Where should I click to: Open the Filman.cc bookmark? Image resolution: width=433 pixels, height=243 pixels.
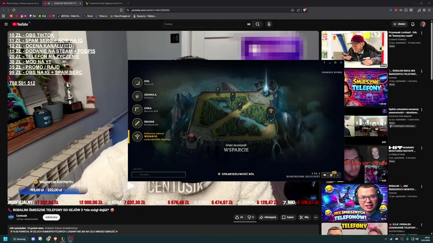[101, 16]
